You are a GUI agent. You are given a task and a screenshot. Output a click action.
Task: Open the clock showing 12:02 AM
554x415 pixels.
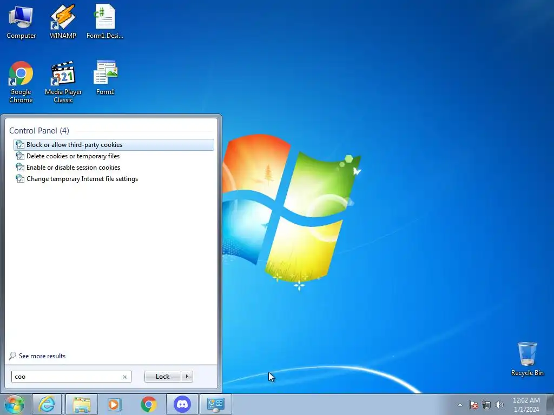[x=526, y=405]
